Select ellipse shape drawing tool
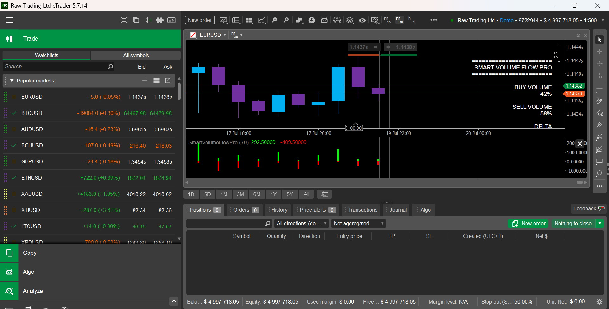Viewport: 609px width, 309px height. pos(599,173)
